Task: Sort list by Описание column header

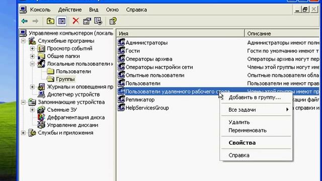Action: coord(282,34)
